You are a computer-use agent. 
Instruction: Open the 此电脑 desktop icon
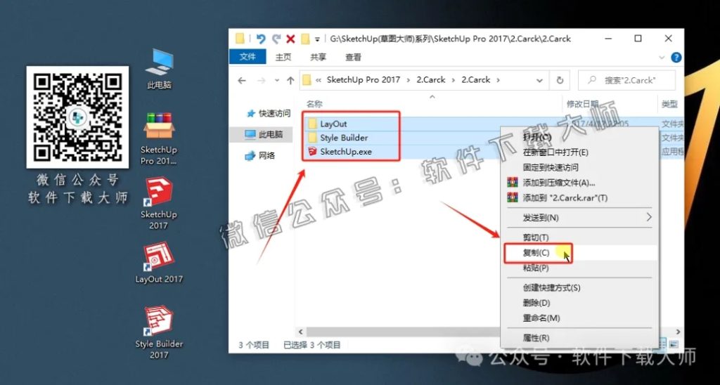[159, 68]
